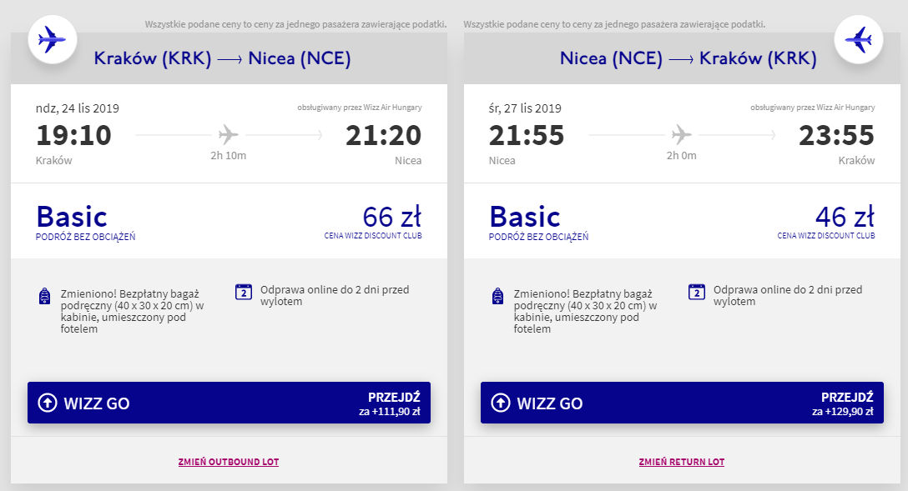
Task: Click the circled arrow icon in return WIZZ GO
Action: coord(500,402)
